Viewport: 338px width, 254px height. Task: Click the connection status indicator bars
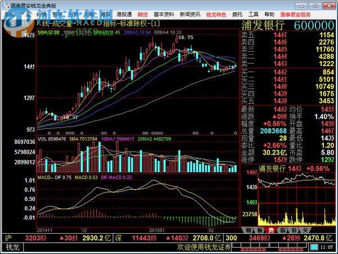[x=269, y=247]
